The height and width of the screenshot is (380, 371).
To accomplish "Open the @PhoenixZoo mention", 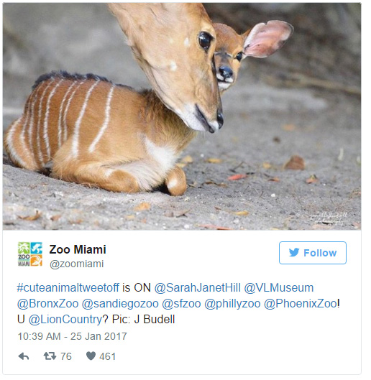I will click(x=301, y=303).
